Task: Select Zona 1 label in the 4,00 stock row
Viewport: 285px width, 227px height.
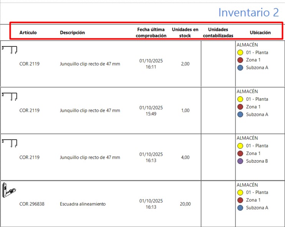Action: click(253, 153)
